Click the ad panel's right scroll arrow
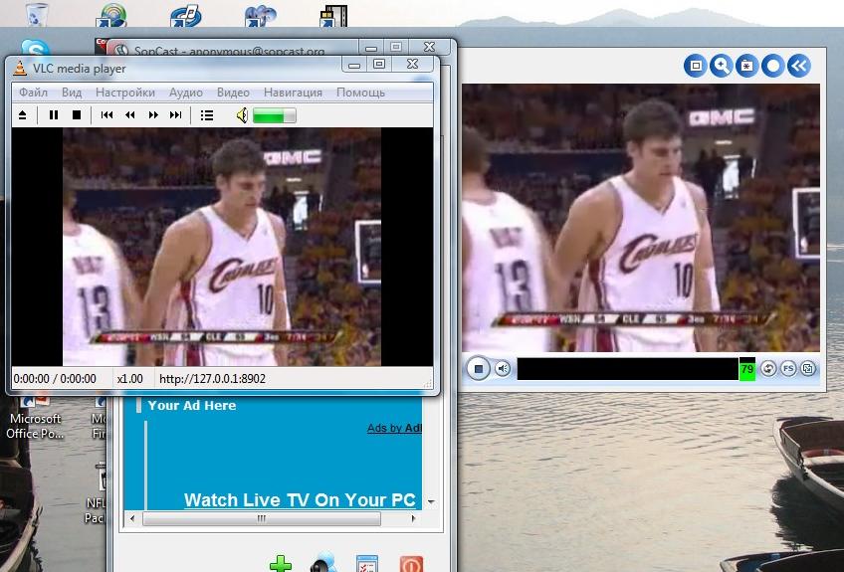The height and width of the screenshot is (572, 844). tap(413, 518)
